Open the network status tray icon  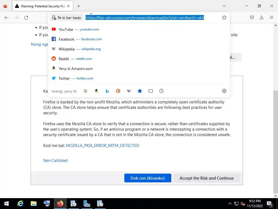[x=236, y=204]
